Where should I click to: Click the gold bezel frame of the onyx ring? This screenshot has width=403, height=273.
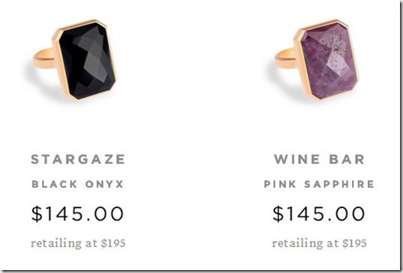point(57,61)
